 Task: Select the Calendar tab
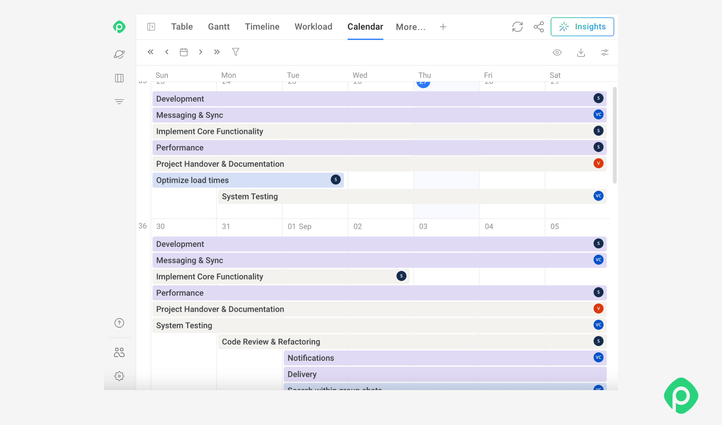[365, 27]
